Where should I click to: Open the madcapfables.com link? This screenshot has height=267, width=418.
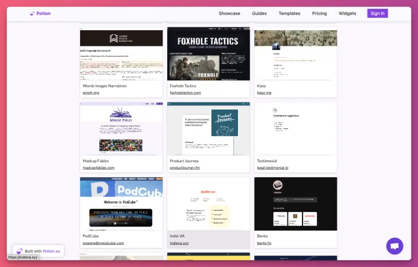point(98,168)
